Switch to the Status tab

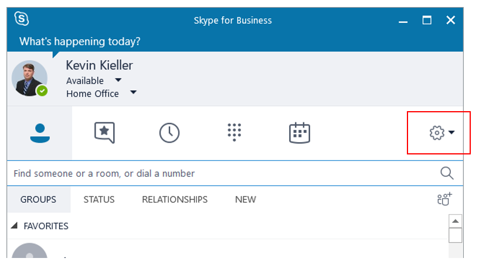click(98, 199)
